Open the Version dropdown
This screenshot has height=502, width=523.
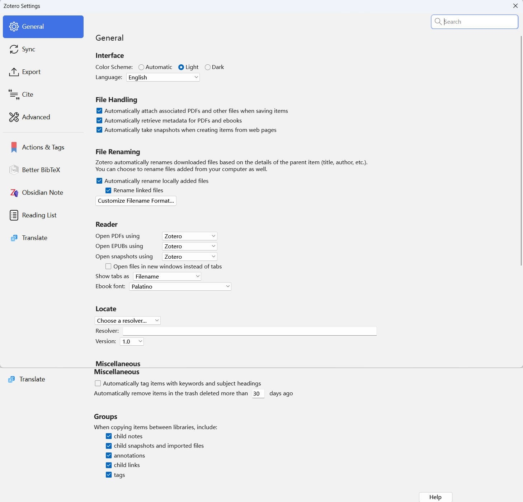coord(132,341)
